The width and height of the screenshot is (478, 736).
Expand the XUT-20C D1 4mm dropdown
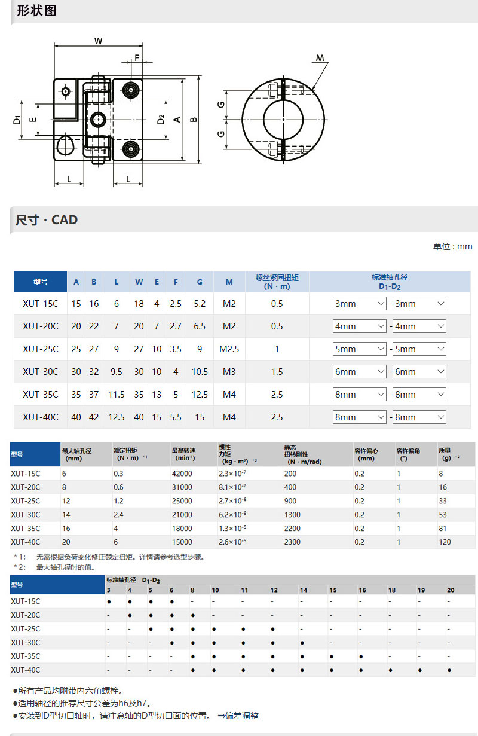360,326
